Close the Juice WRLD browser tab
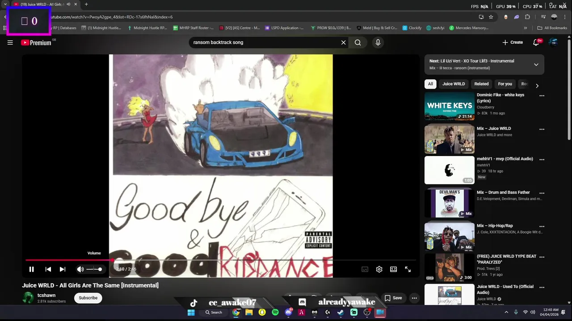 point(76,4)
